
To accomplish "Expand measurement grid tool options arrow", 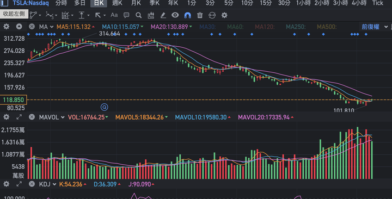I will pyautogui.click(x=72, y=15).
